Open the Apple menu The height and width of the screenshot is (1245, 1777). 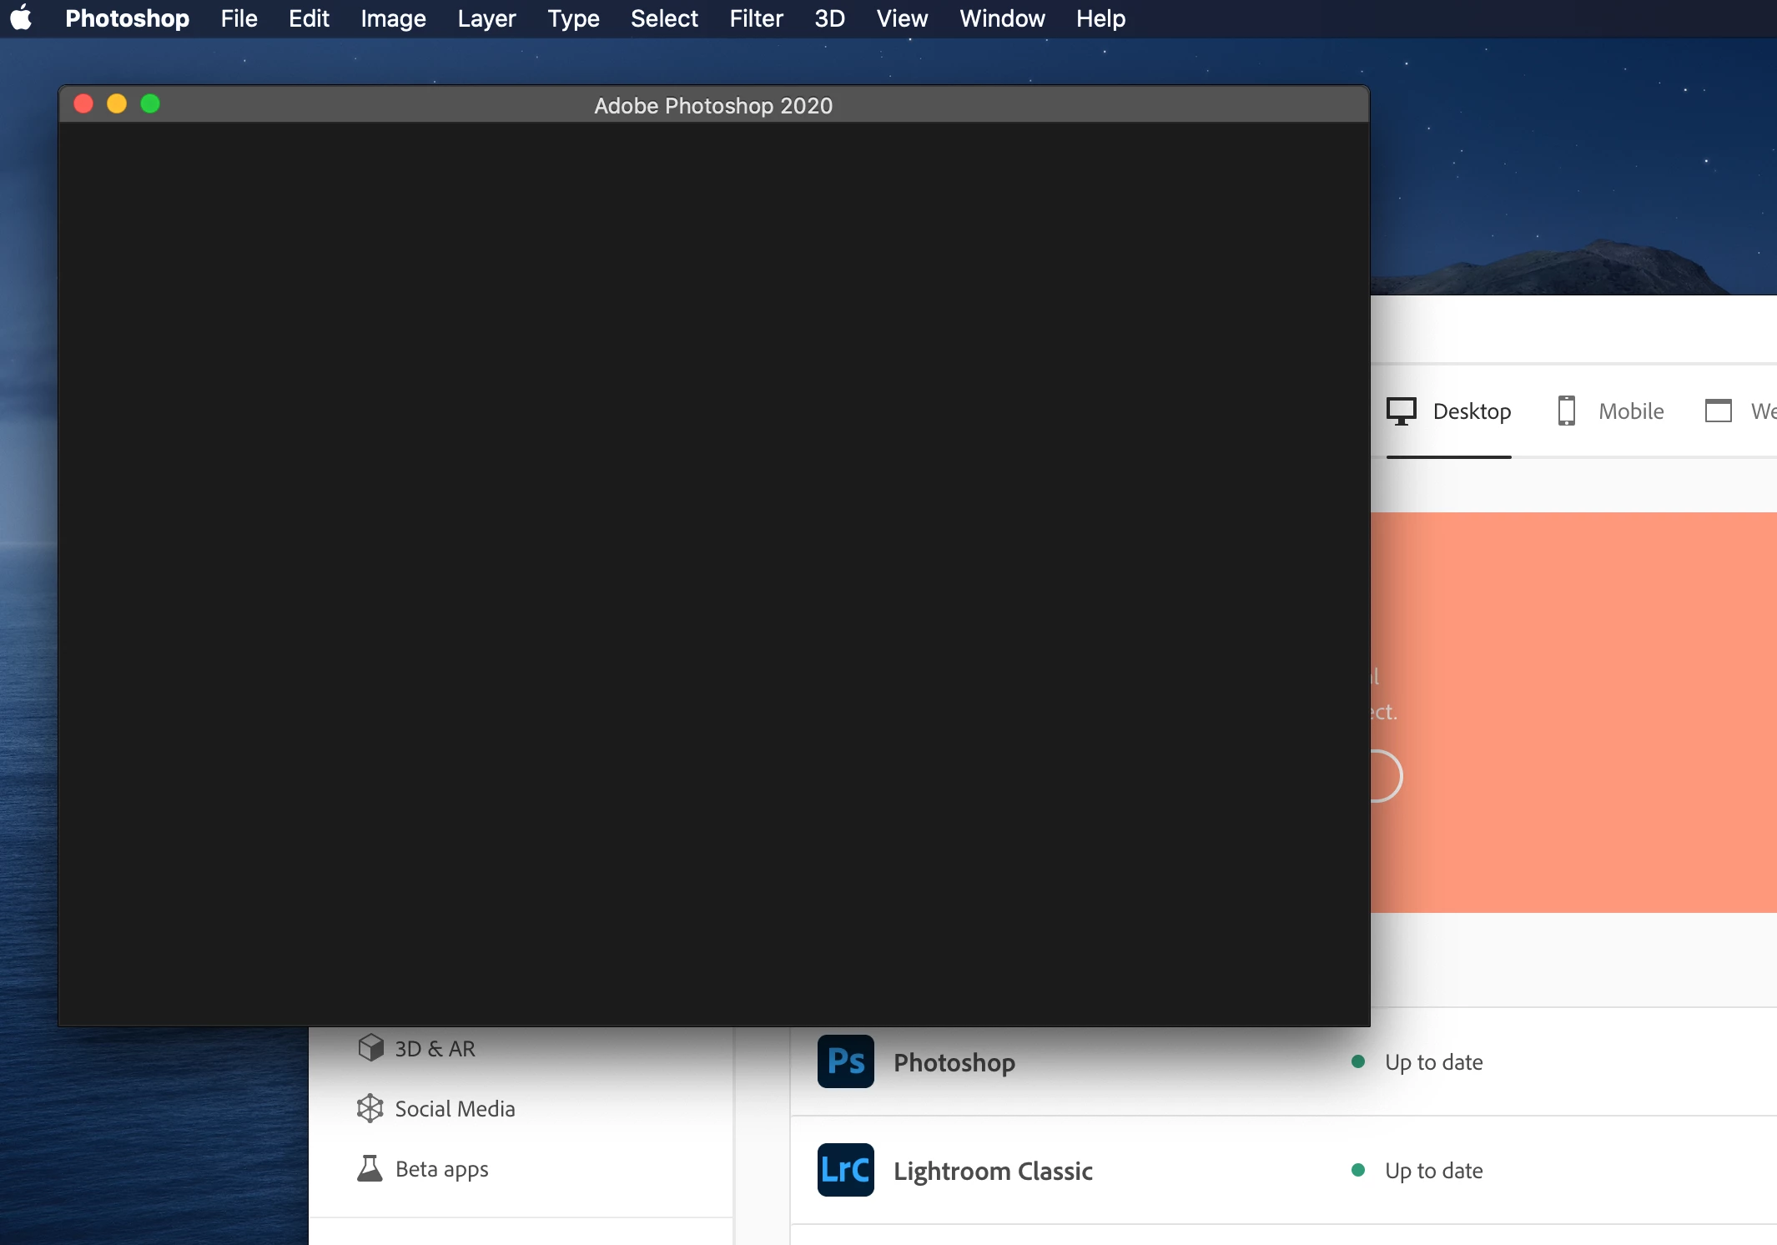tap(22, 18)
